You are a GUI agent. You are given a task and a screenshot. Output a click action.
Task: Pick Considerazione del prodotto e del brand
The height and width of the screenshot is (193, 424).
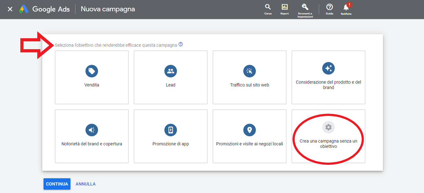(x=328, y=77)
